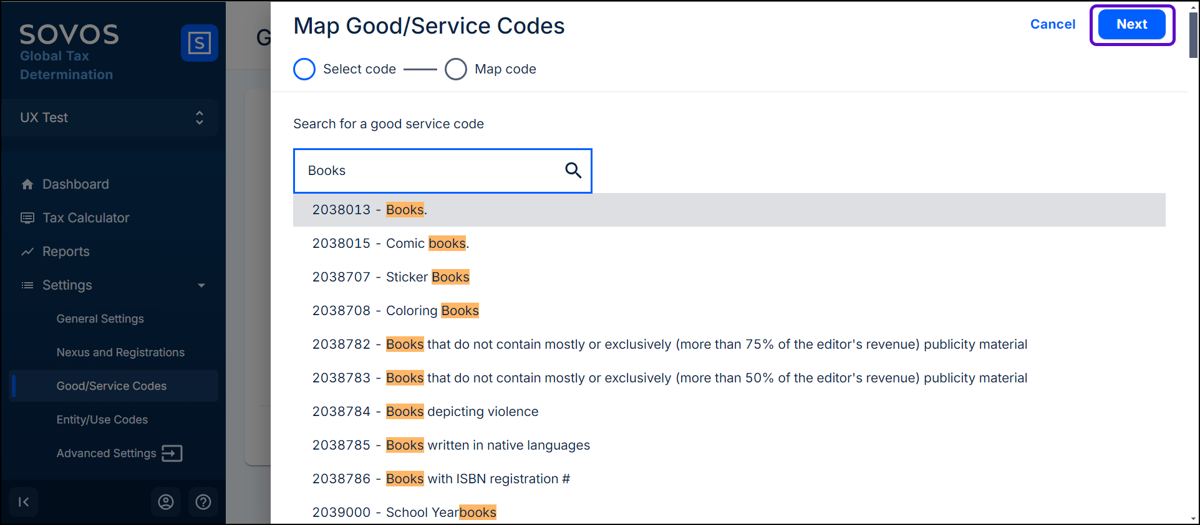Image resolution: width=1200 pixels, height=525 pixels.
Task: Collapse the Settings menu section
Action: pos(201,285)
